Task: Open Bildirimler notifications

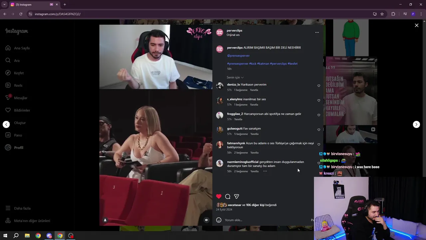Action: tap(18, 110)
